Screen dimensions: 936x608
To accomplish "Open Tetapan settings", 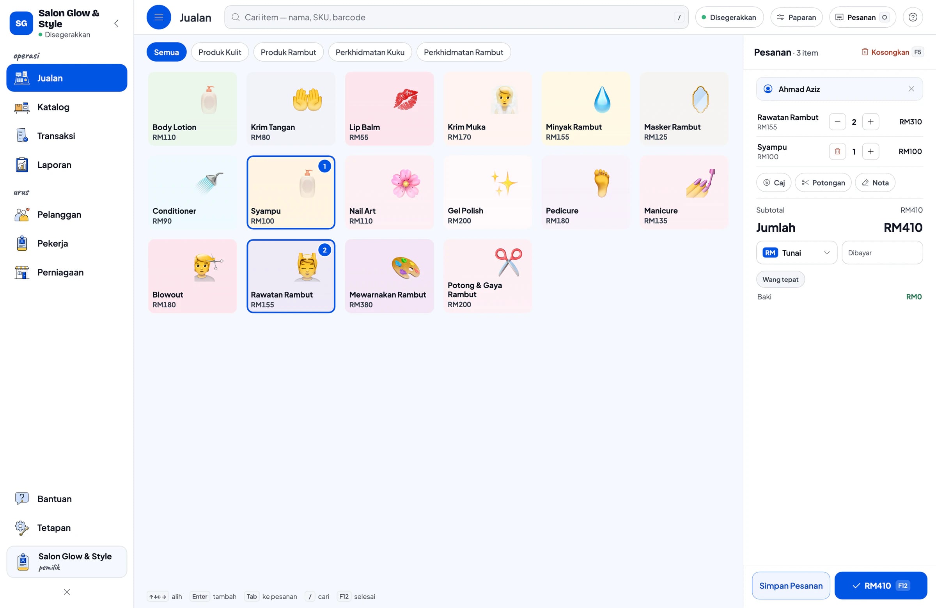I will [67, 527].
